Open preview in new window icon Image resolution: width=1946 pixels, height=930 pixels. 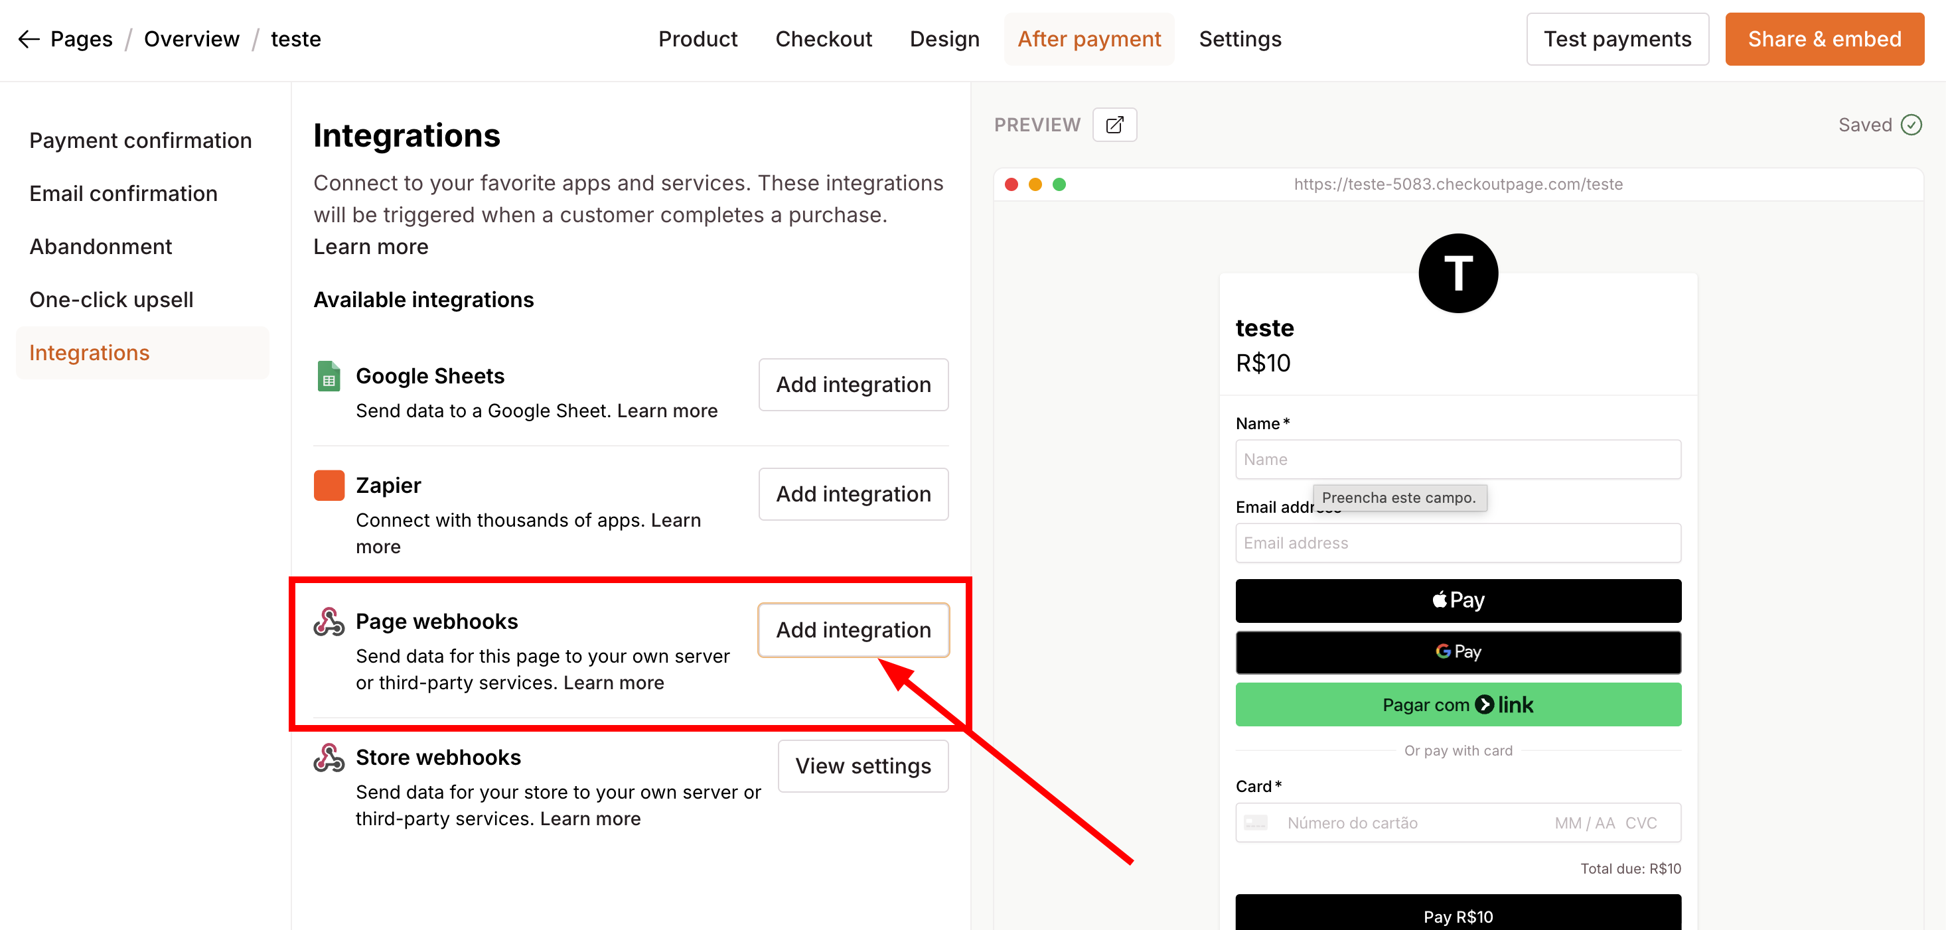[x=1114, y=125]
